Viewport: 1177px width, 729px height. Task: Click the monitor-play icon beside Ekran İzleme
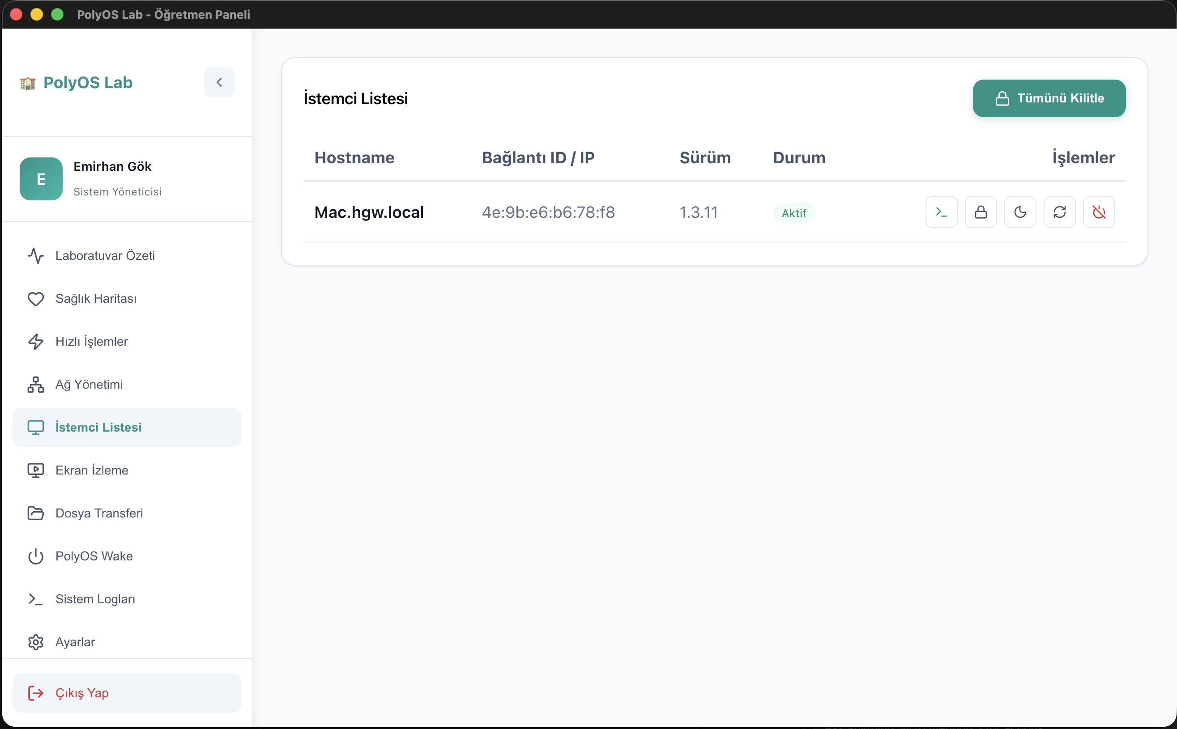[36, 470]
